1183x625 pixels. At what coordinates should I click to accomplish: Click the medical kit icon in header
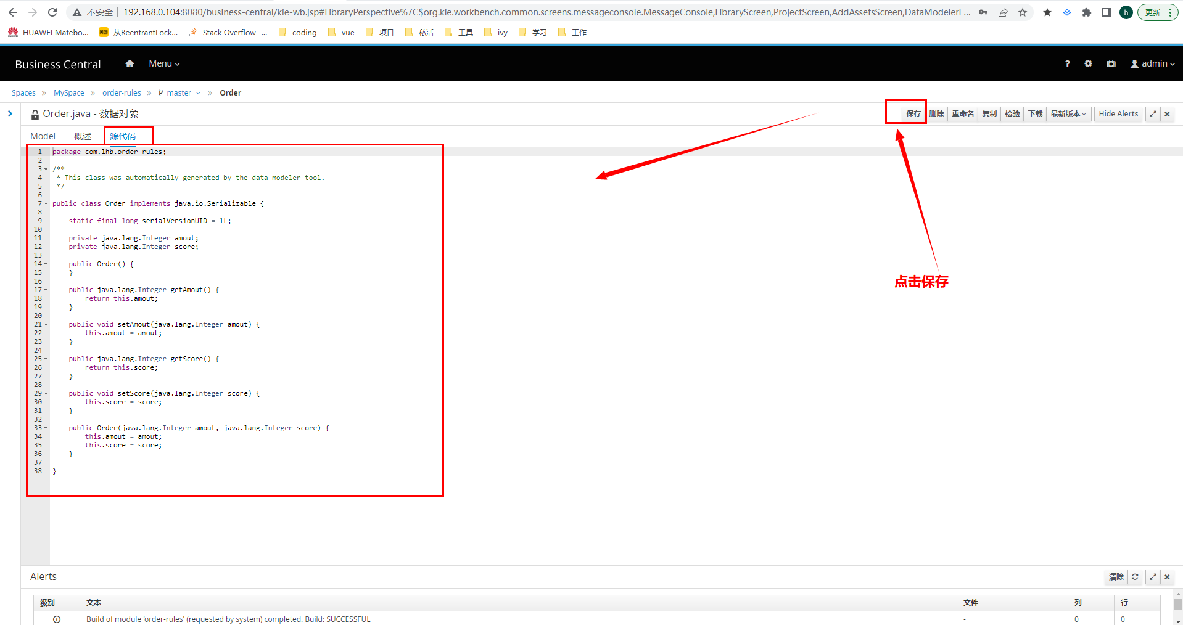point(1111,63)
